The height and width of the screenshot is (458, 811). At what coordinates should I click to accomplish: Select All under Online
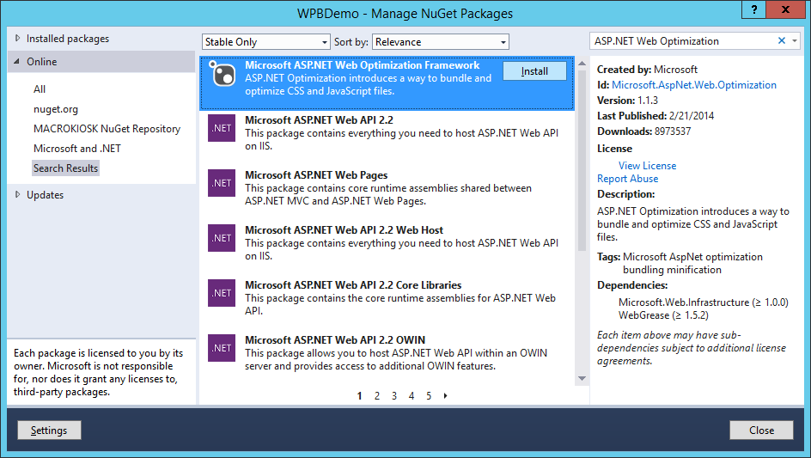[40, 89]
